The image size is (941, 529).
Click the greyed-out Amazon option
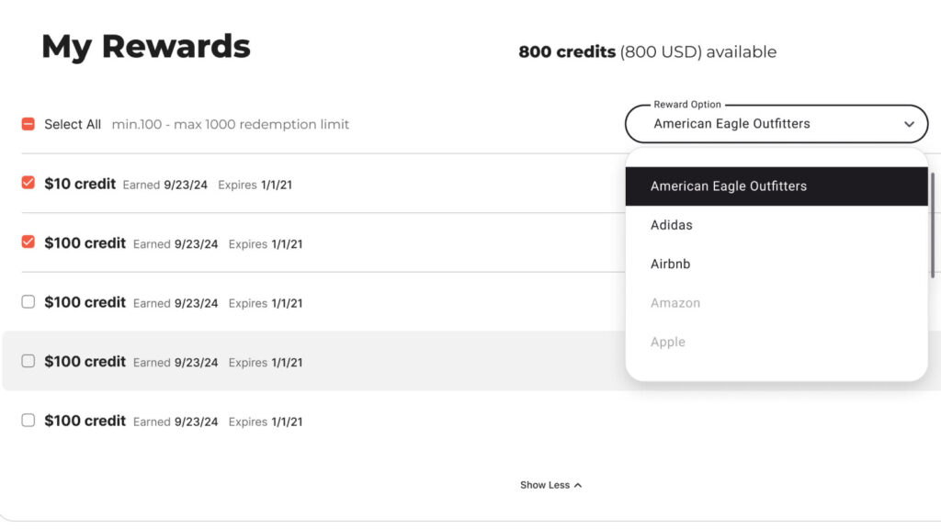tap(675, 303)
